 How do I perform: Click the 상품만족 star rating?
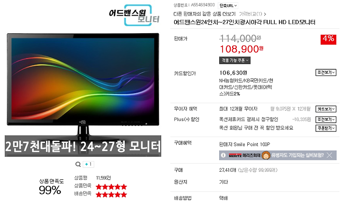(x=111, y=187)
